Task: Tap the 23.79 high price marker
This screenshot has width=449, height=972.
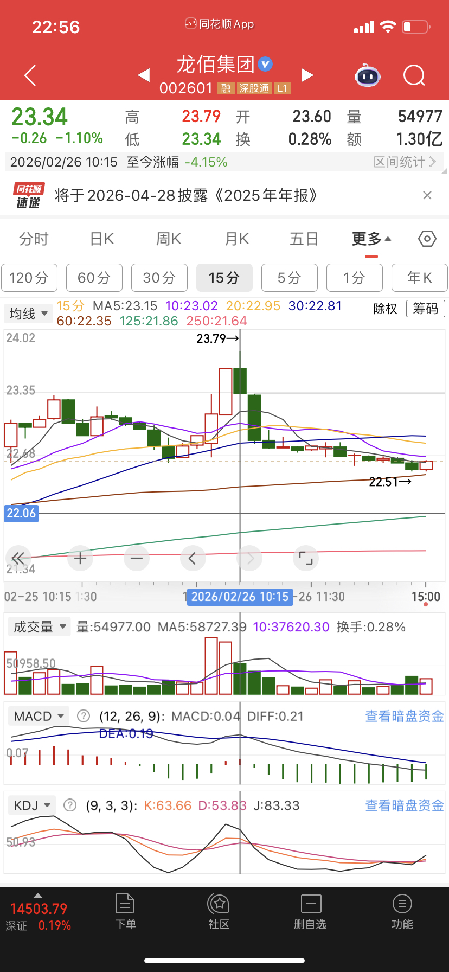Action: (217, 338)
